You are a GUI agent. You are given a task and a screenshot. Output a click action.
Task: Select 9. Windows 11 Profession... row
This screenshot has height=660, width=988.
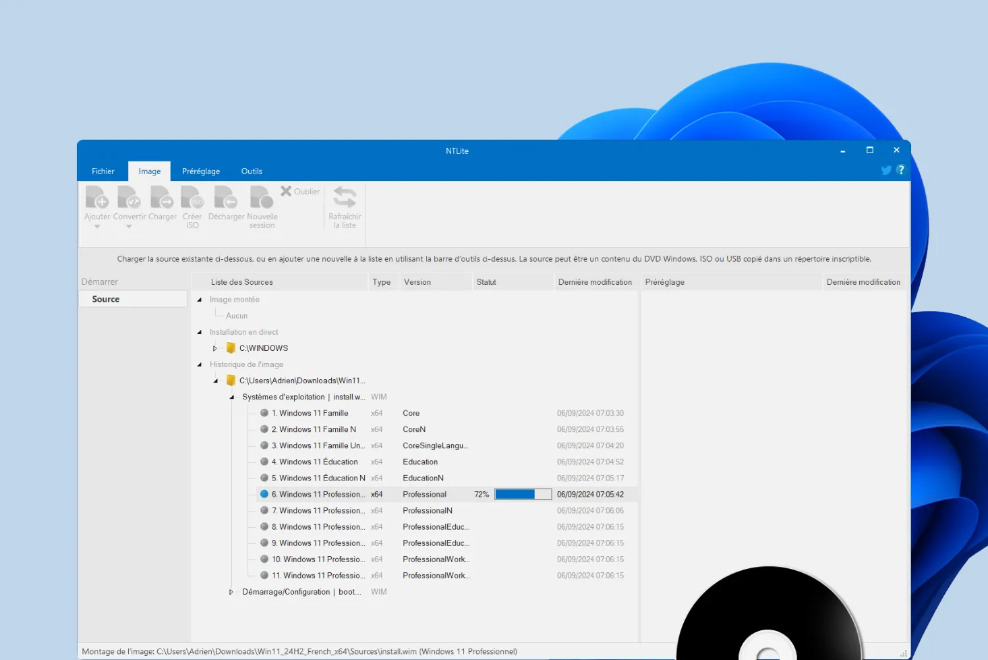446,543
